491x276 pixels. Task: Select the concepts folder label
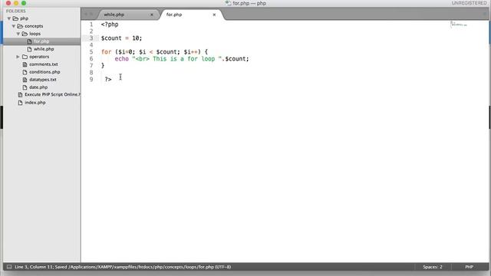click(34, 26)
